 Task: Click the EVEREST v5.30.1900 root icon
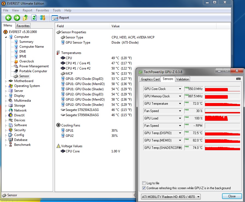coord(5,32)
